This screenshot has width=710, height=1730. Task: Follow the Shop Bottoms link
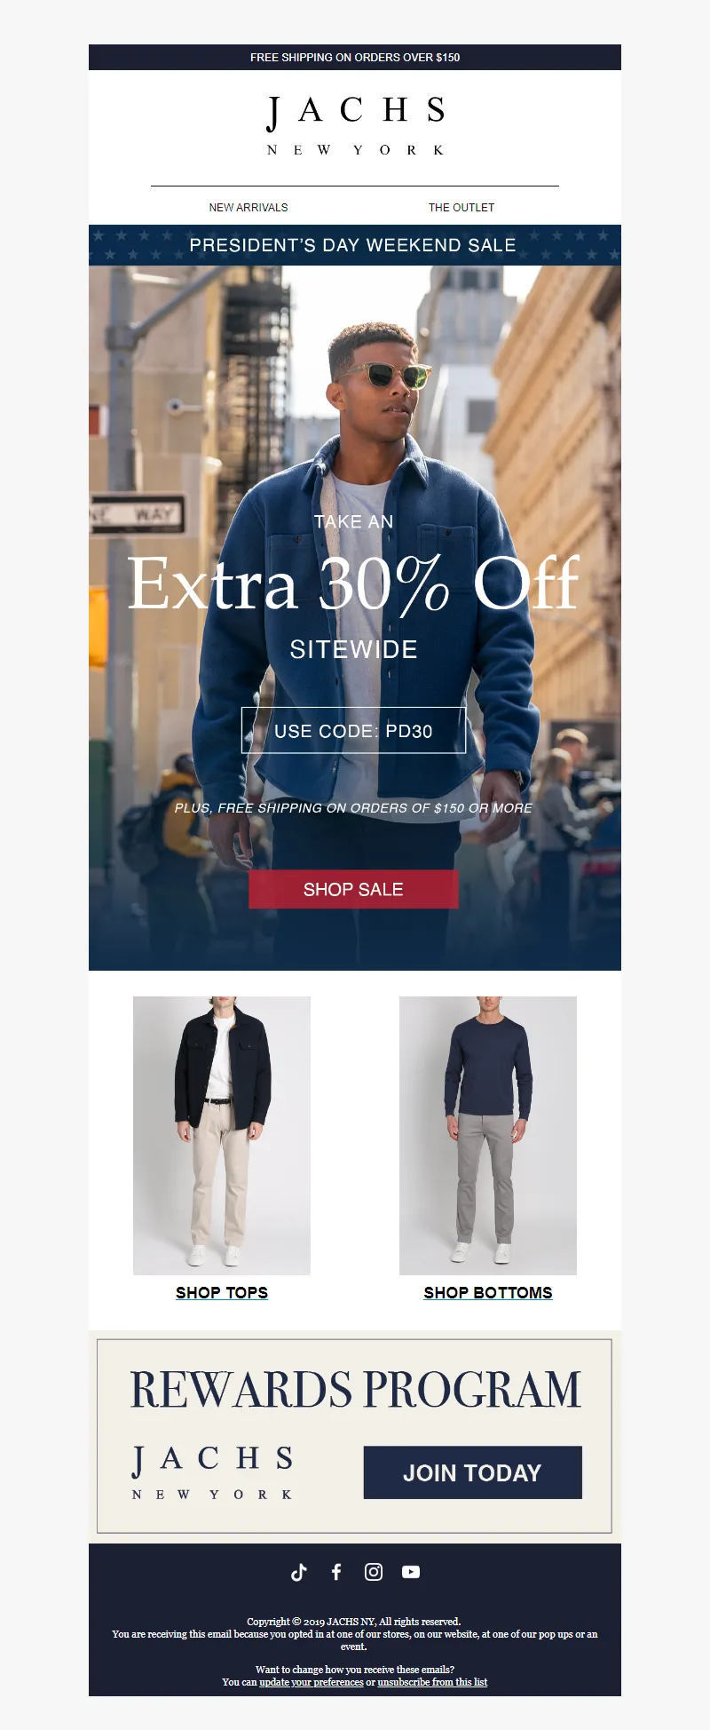pyautogui.click(x=488, y=1292)
